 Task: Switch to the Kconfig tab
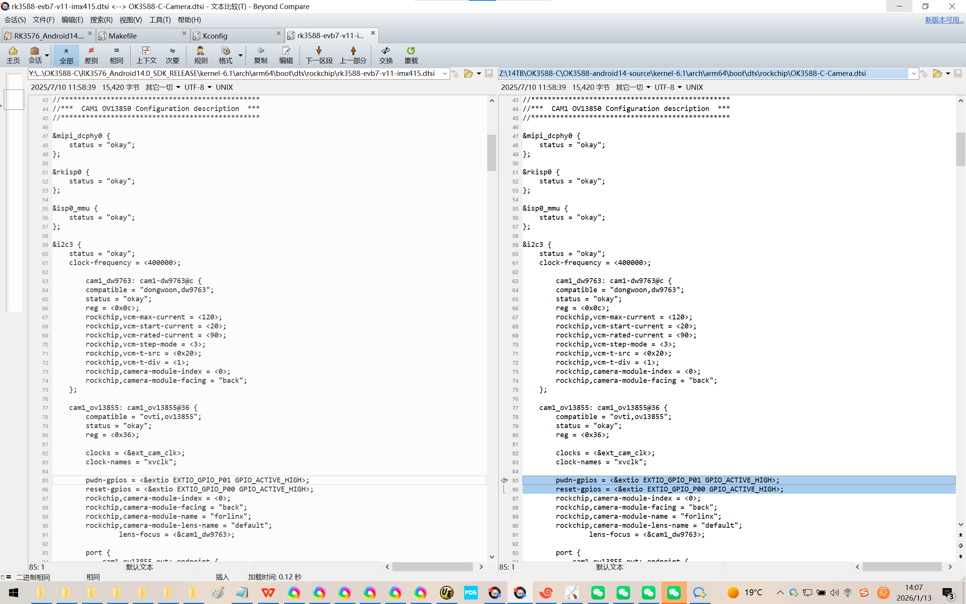pyautogui.click(x=215, y=36)
